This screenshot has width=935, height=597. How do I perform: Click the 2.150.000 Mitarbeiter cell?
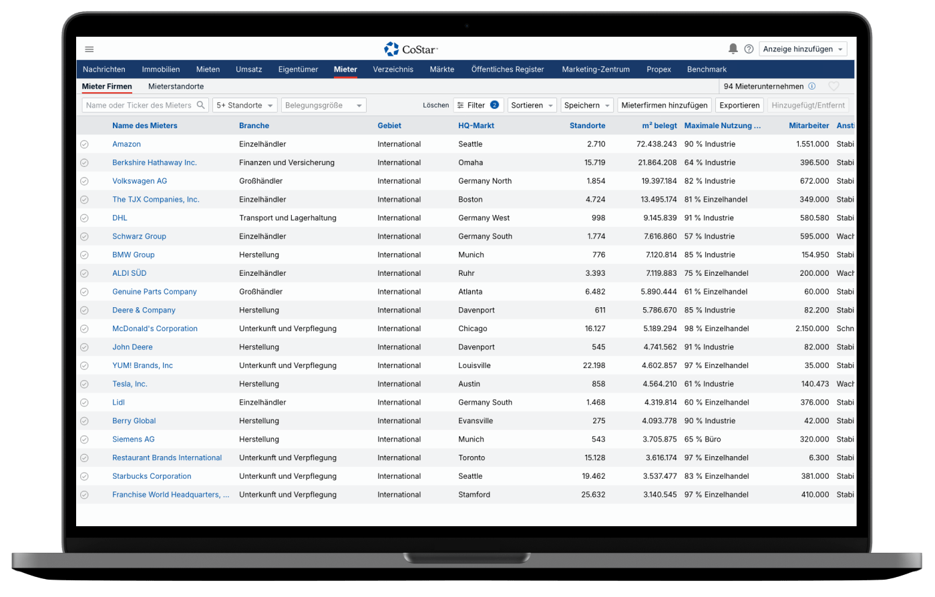tap(812, 329)
